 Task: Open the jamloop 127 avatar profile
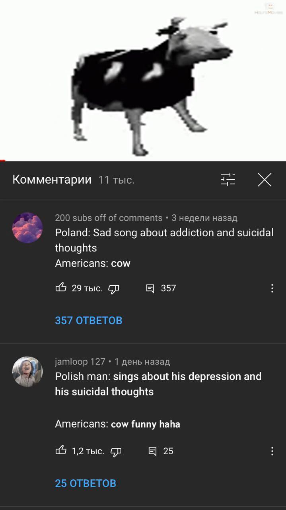27,371
